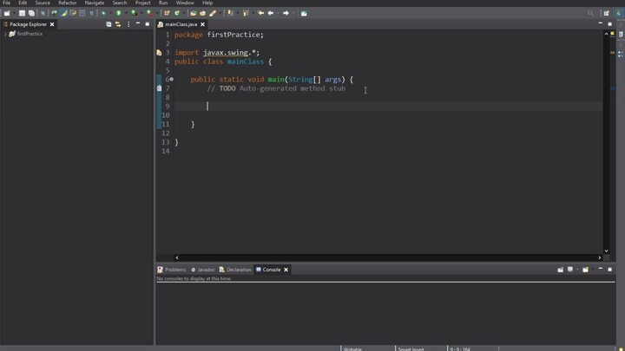Open the External Tools dropdown arrow
This screenshot has height=351, width=625.
[157, 13]
